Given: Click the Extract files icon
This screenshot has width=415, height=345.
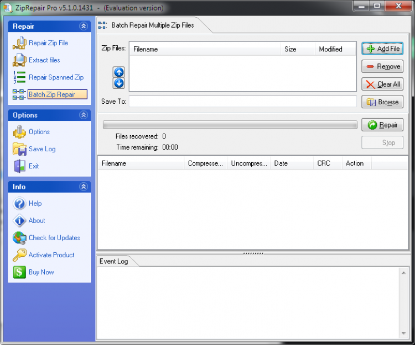Looking at the screenshot, I should click(x=19, y=60).
